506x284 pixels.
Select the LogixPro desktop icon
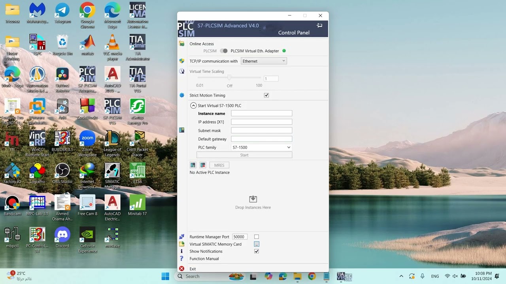(x=37, y=173)
